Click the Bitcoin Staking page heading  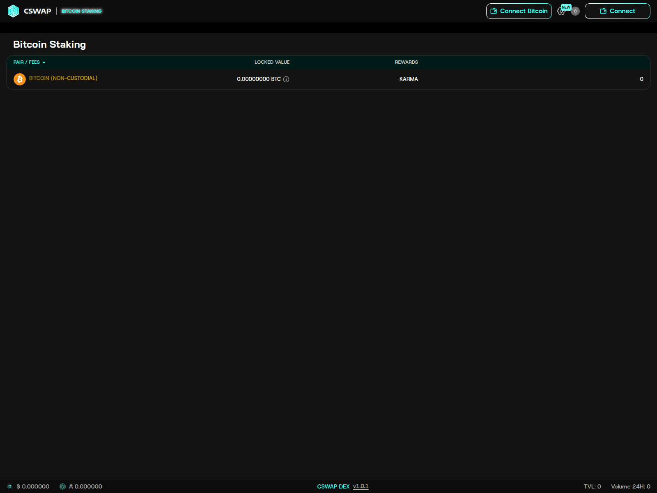[49, 44]
